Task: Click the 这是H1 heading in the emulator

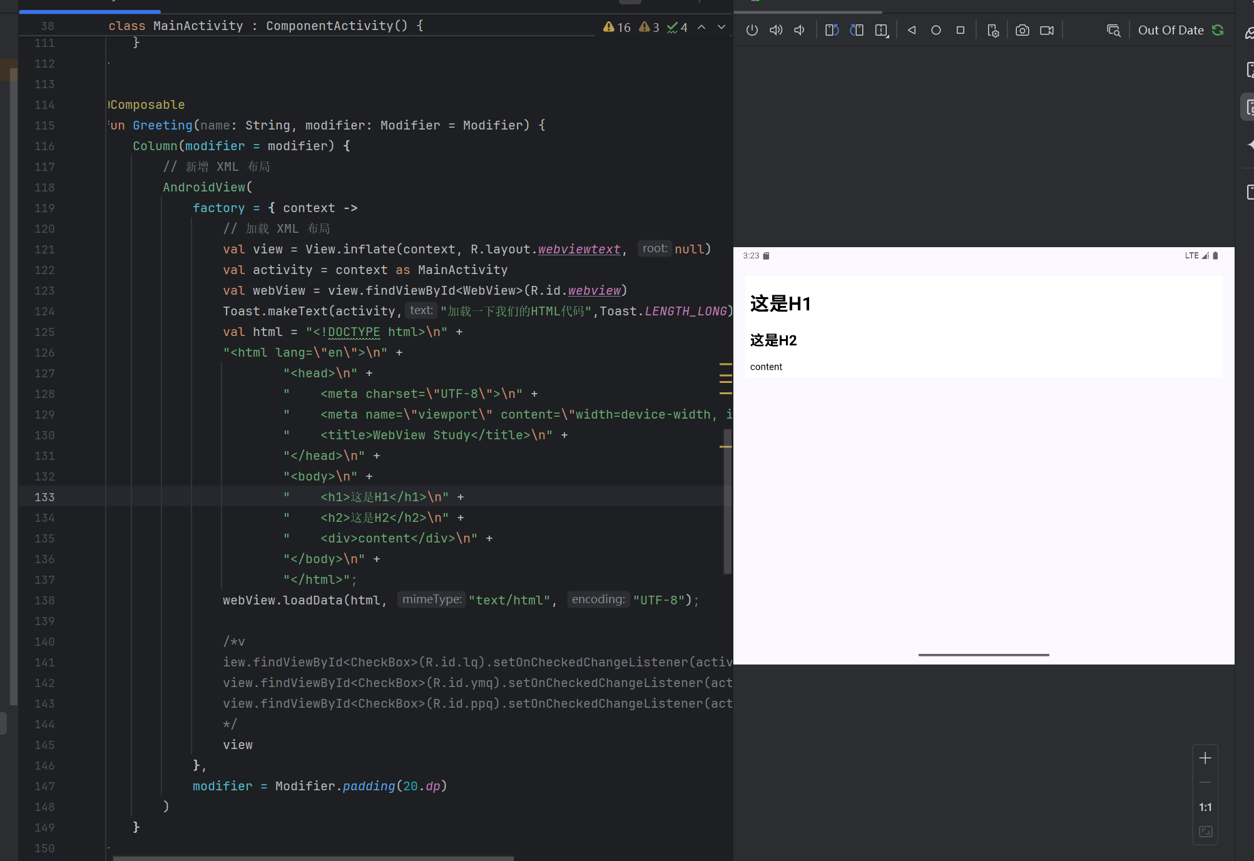Action: click(x=780, y=303)
